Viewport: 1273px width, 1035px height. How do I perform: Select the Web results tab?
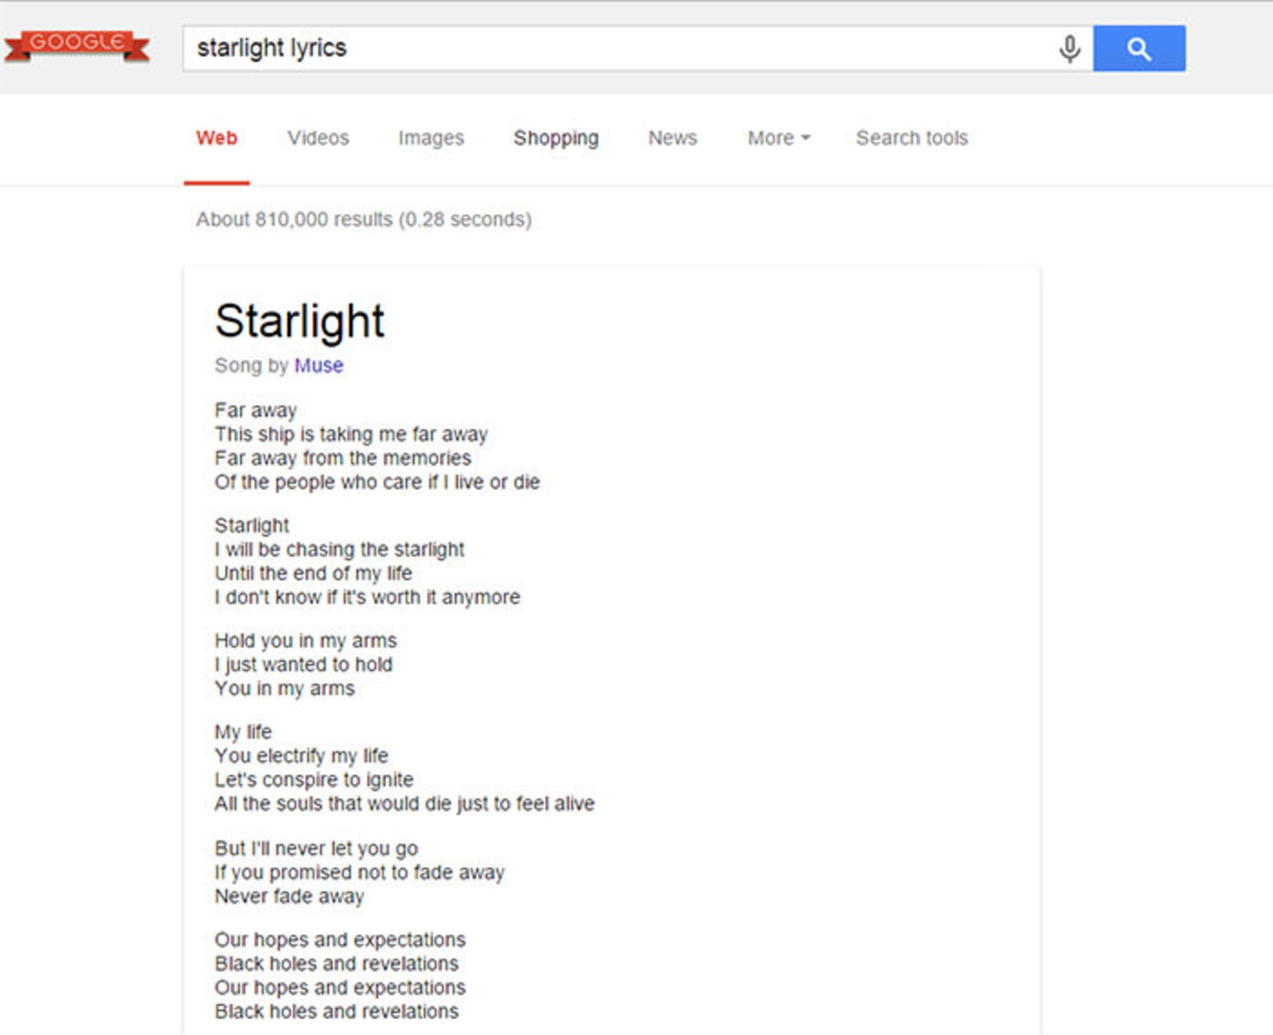click(x=217, y=138)
